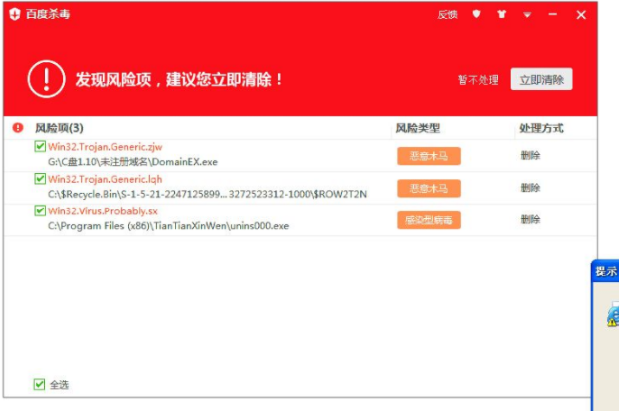628x418 pixels.
Task: Click the Baidu Antivirus shield logo
Action: coord(14,14)
